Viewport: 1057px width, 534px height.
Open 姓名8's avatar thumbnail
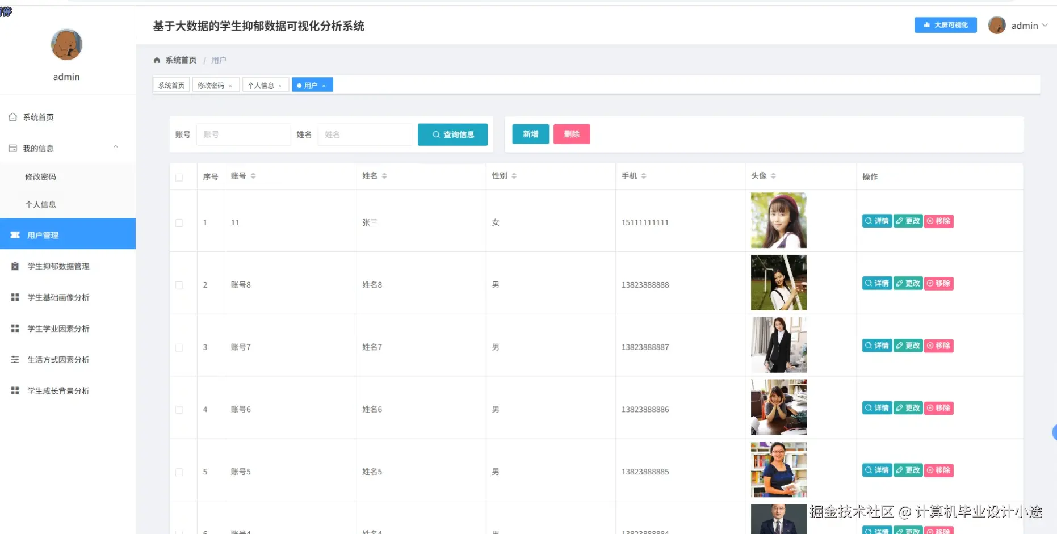coord(779,283)
